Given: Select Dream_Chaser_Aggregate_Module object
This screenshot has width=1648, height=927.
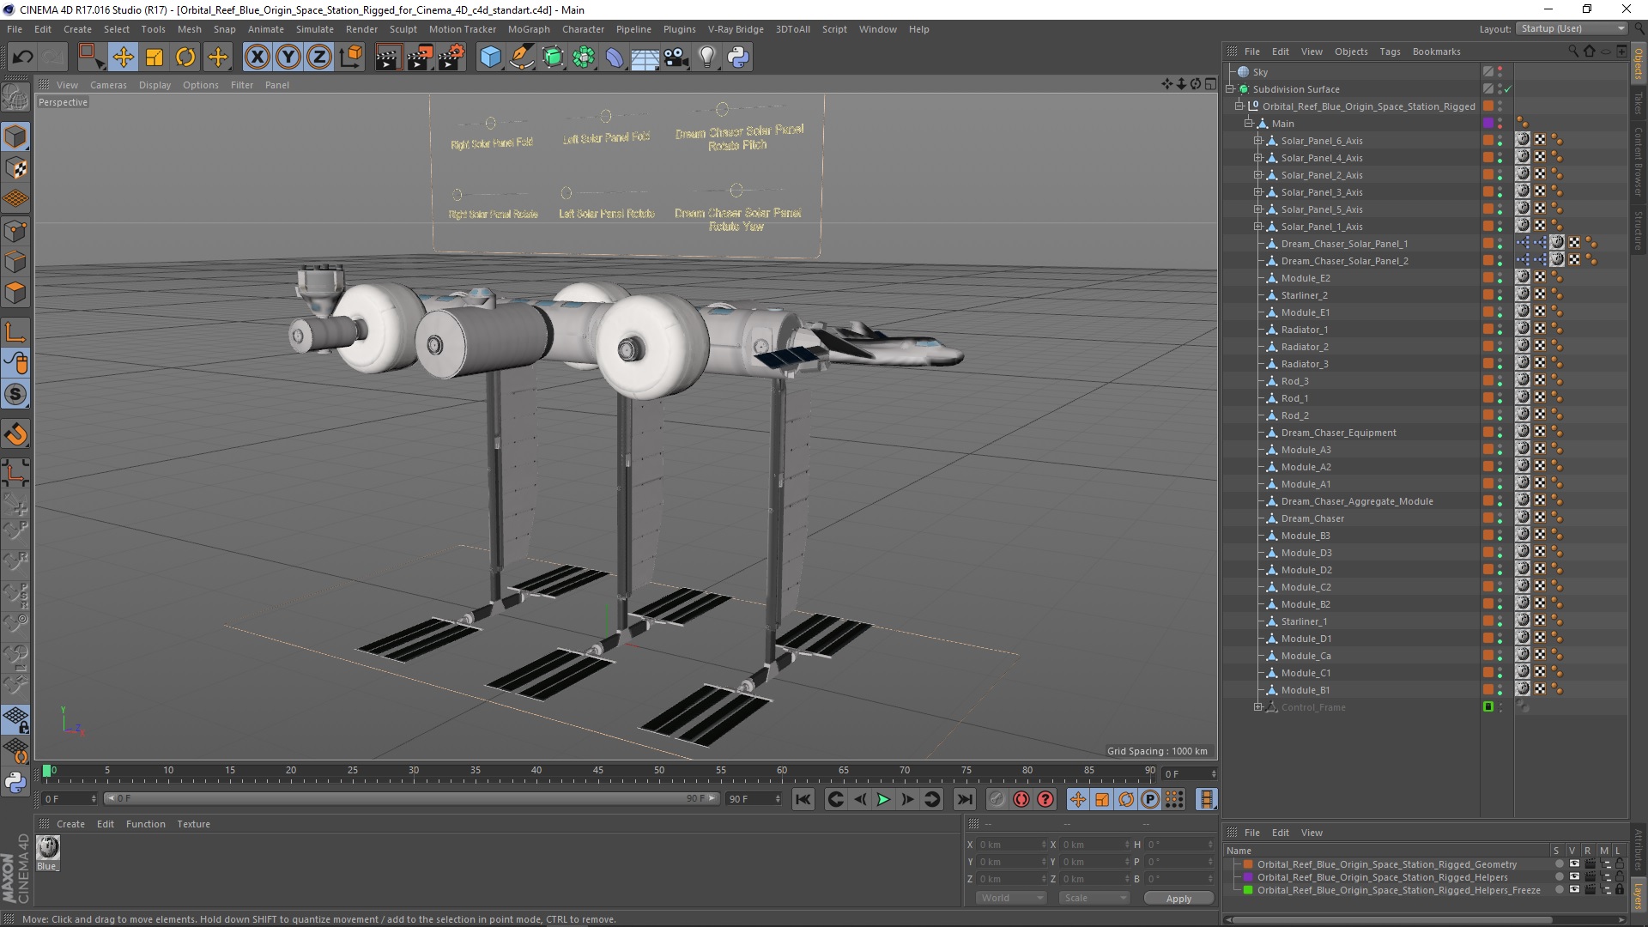Looking at the screenshot, I should 1356,501.
